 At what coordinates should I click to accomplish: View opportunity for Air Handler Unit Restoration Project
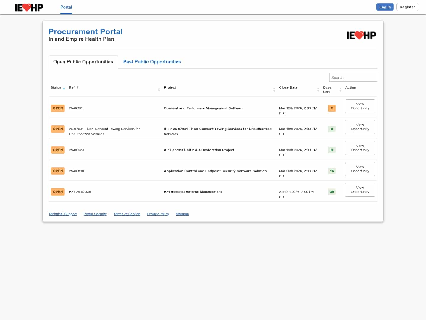pyautogui.click(x=360, y=148)
